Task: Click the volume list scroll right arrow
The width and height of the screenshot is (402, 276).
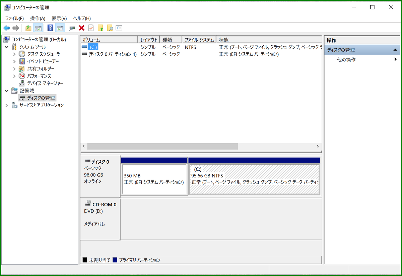Action: click(318, 147)
